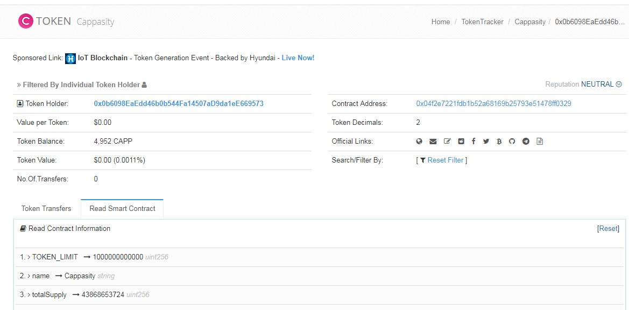
Task: Switch to the Token Transfers tab
Action: coord(46,208)
